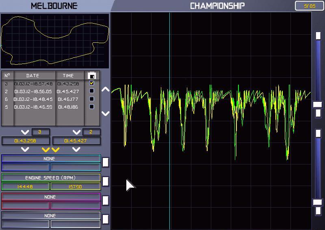This screenshot has width=325, height=230.
Task: Click the yellow double chevron icon
Action: click(x=51, y=150)
